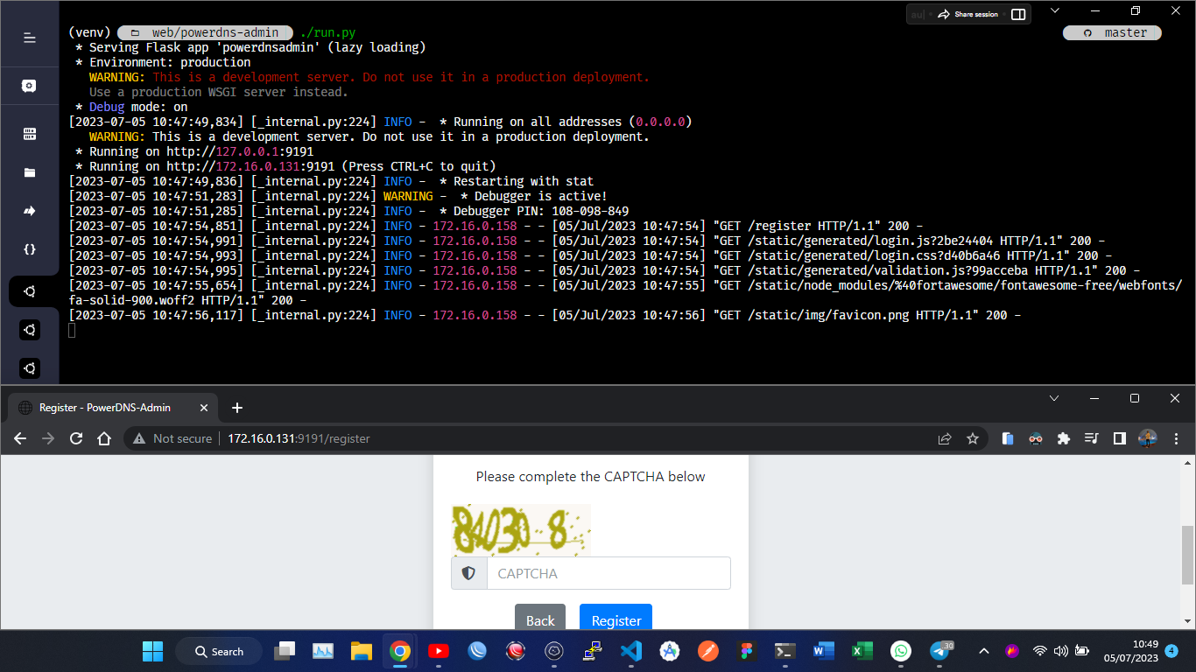Screen dimensions: 1196x672
Task: Bookmark this page with the star icon
Action: click(972, 438)
